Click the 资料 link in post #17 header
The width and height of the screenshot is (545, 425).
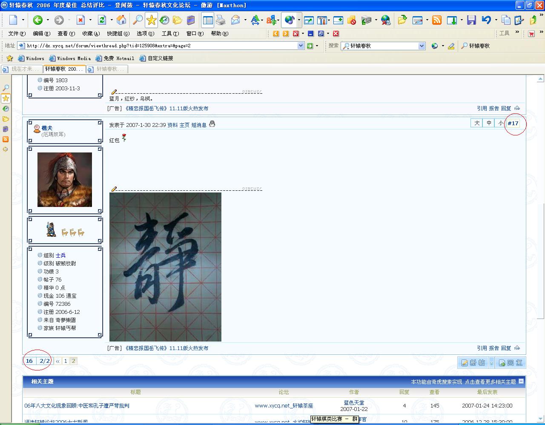pyautogui.click(x=172, y=125)
